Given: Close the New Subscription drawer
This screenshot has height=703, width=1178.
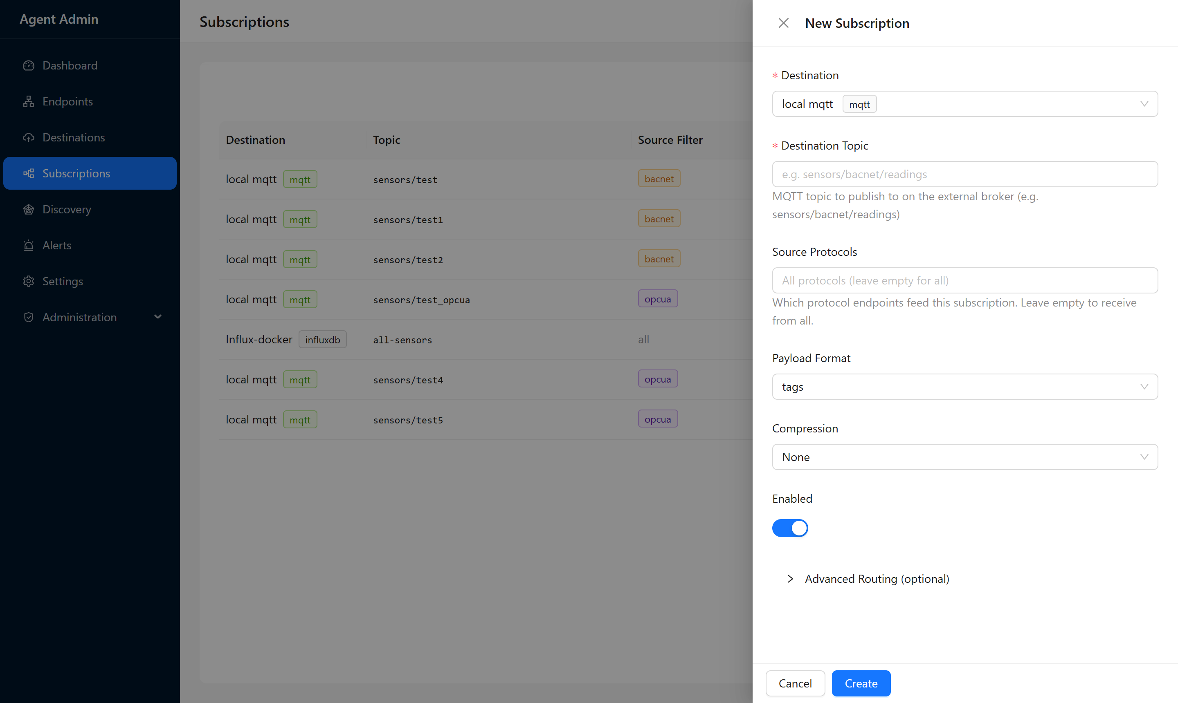Looking at the screenshot, I should (784, 23).
